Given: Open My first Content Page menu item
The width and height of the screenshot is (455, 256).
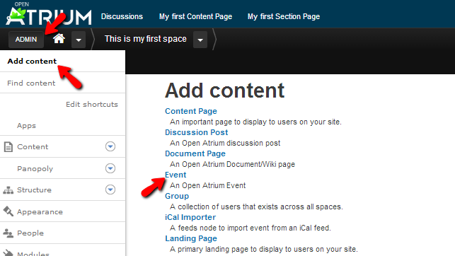Looking at the screenshot, I should 195,16.
